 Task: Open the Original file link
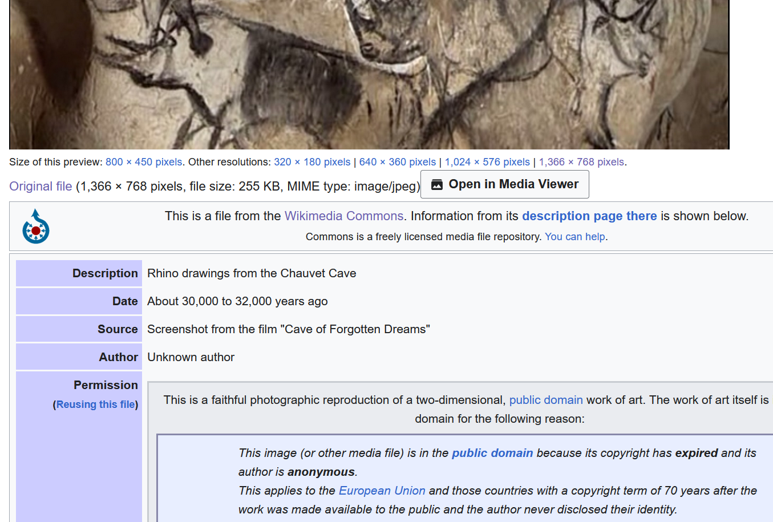tap(40, 186)
